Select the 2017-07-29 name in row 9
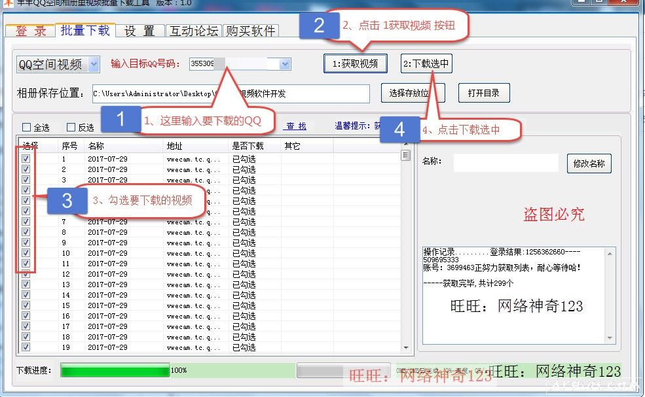Image resolution: width=645 pixels, height=397 pixels. tap(108, 243)
